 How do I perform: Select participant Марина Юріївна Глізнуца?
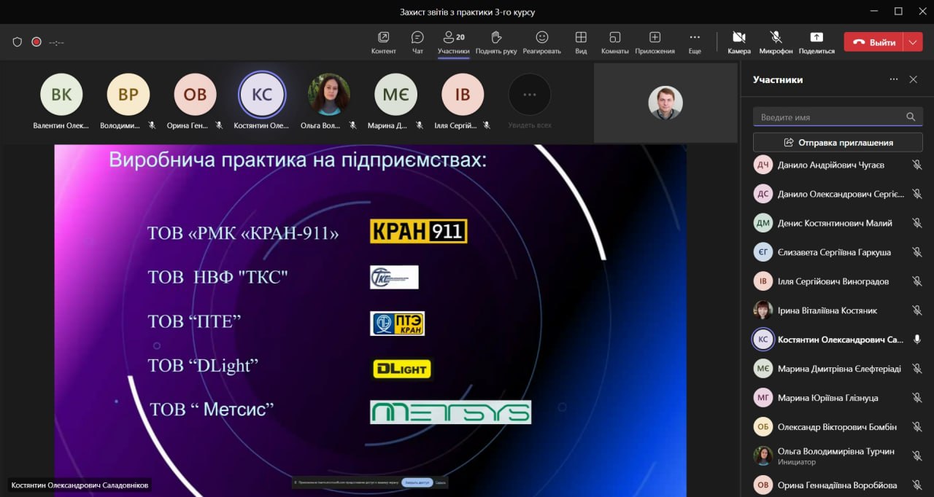pyautogui.click(x=838, y=398)
